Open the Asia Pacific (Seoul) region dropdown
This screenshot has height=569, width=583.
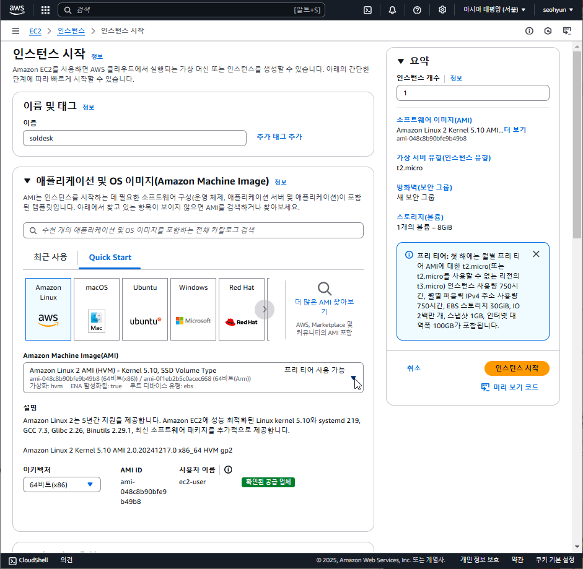tap(494, 10)
